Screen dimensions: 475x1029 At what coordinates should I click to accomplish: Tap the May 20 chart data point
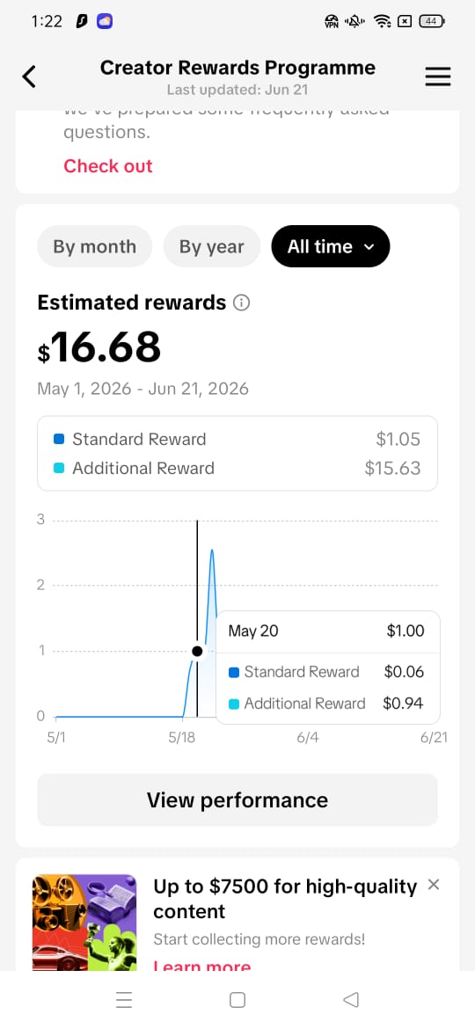point(198,651)
